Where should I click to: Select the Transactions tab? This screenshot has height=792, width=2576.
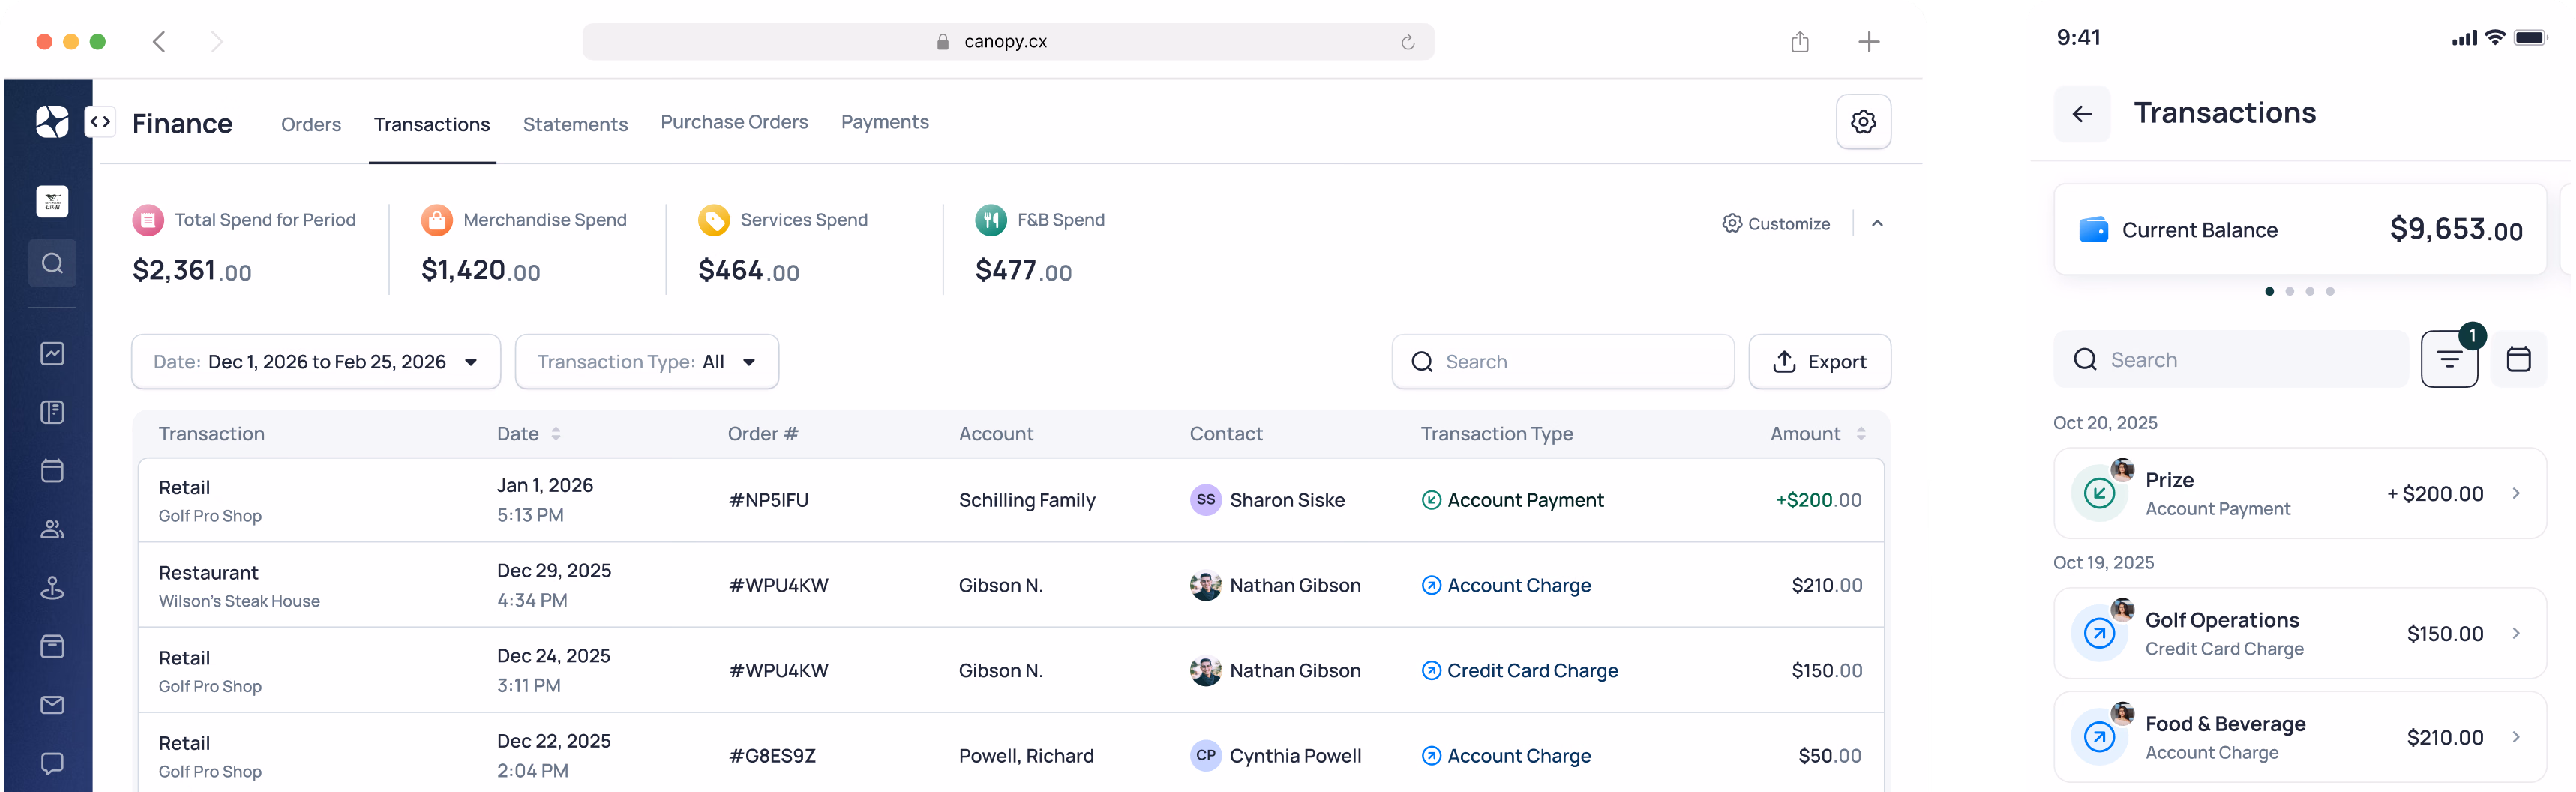(x=432, y=124)
